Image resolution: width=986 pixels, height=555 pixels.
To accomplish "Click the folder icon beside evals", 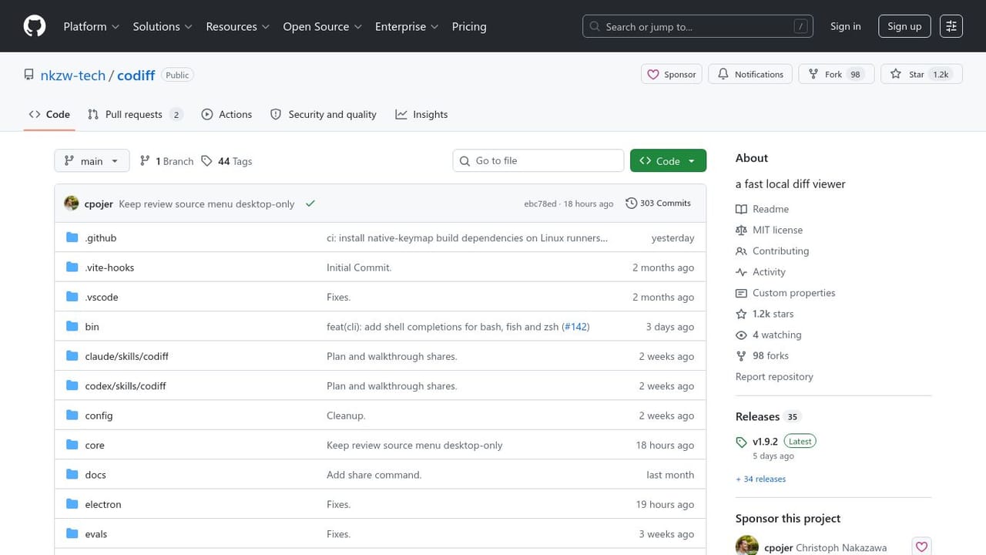I will [x=72, y=533].
